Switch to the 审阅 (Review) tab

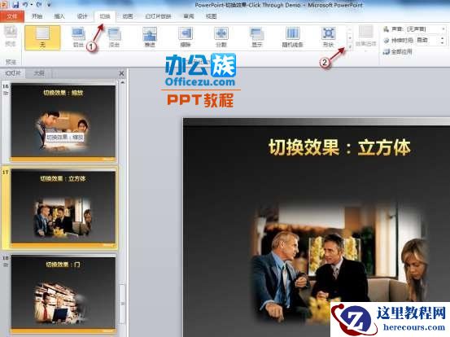pyautogui.click(x=189, y=16)
